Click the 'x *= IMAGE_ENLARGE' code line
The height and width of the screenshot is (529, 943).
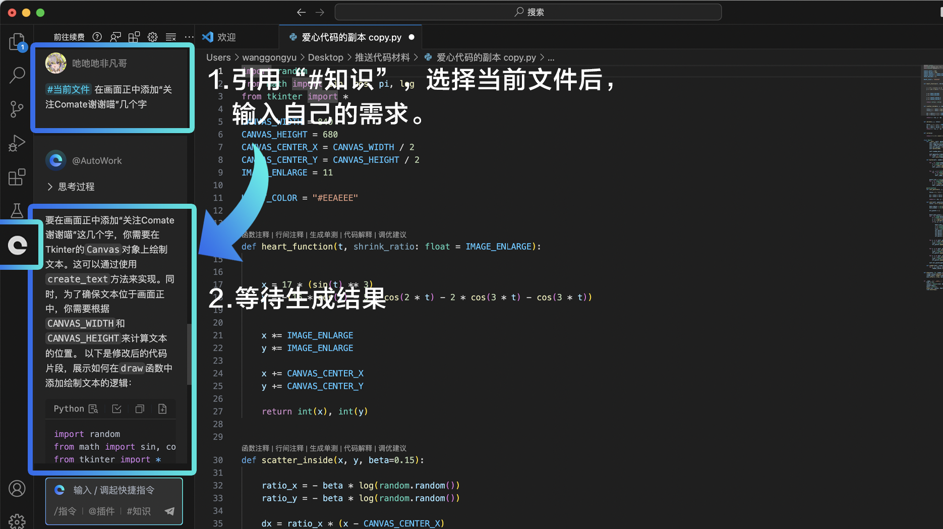click(x=307, y=335)
